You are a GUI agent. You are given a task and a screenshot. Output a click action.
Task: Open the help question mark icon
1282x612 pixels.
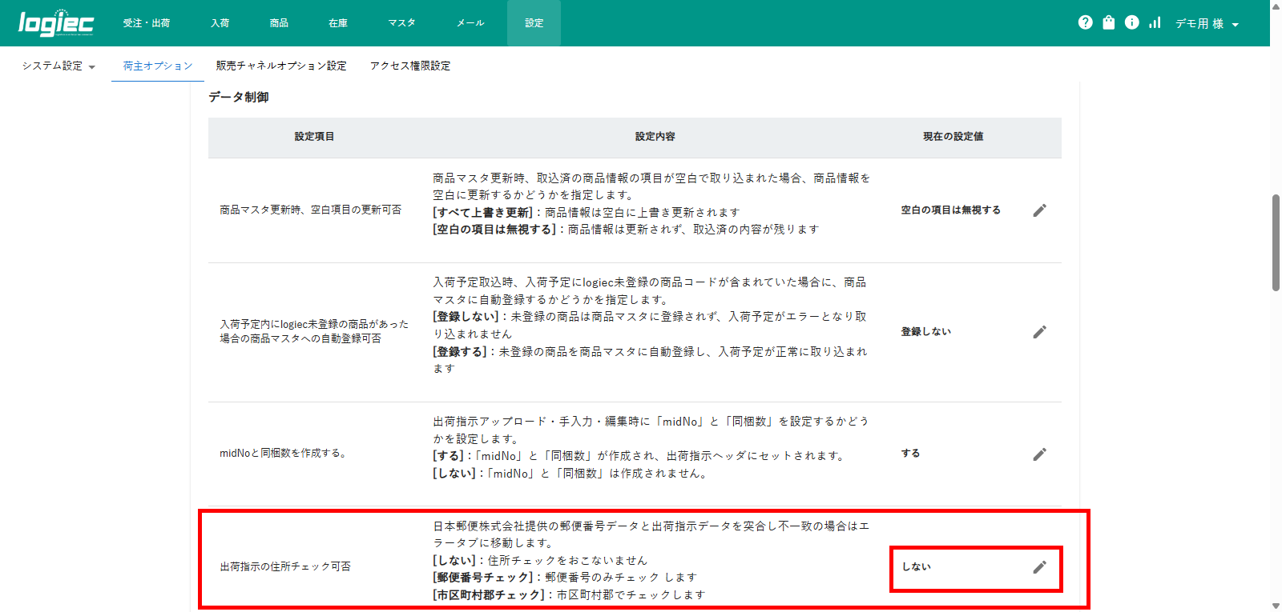pyautogui.click(x=1085, y=22)
